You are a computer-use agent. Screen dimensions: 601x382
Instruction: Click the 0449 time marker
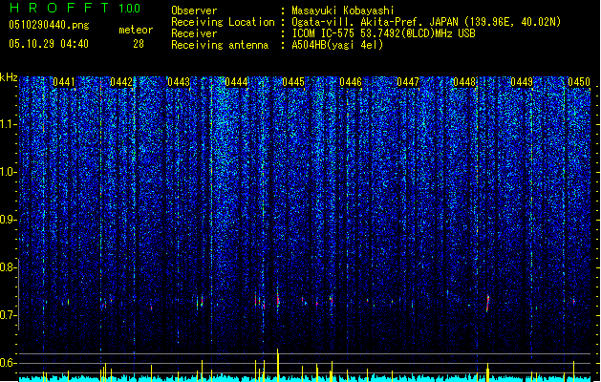coord(522,82)
